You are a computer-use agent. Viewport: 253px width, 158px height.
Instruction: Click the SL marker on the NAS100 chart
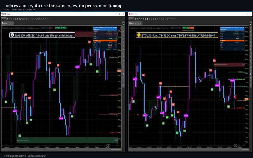(52, 73)
